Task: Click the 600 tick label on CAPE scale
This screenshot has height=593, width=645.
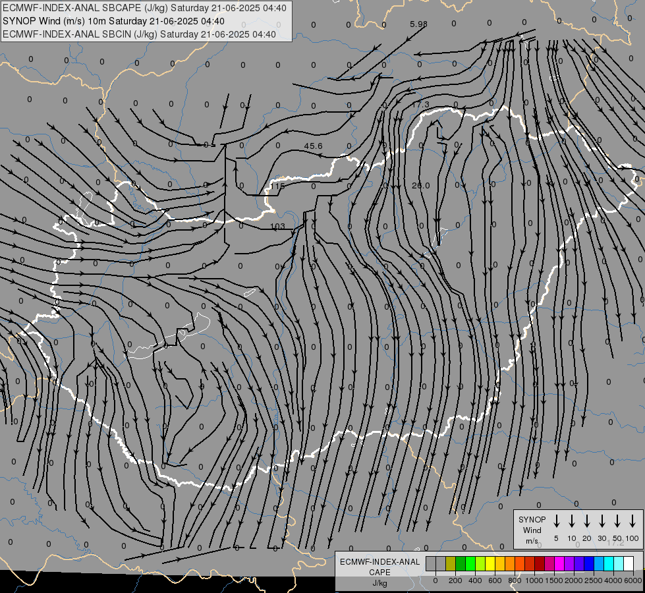Action: [495, 580]
